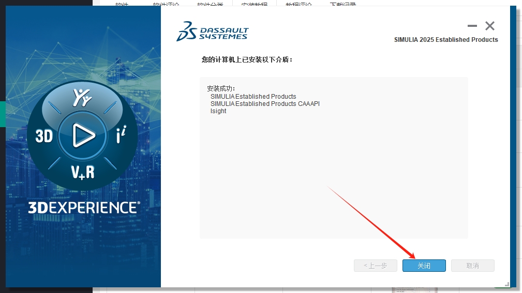Click the greyed-out 取消 button
Viewport: 522px width, 293px height.
472,266
